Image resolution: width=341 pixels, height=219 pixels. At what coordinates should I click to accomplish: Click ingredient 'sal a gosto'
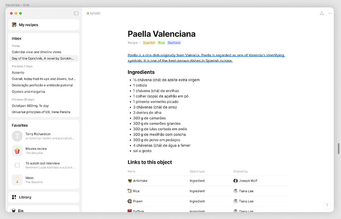142,151
